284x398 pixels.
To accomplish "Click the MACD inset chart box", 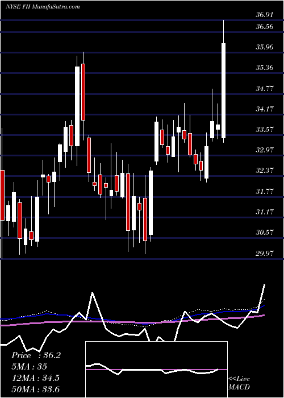I will tap(156, 370).
